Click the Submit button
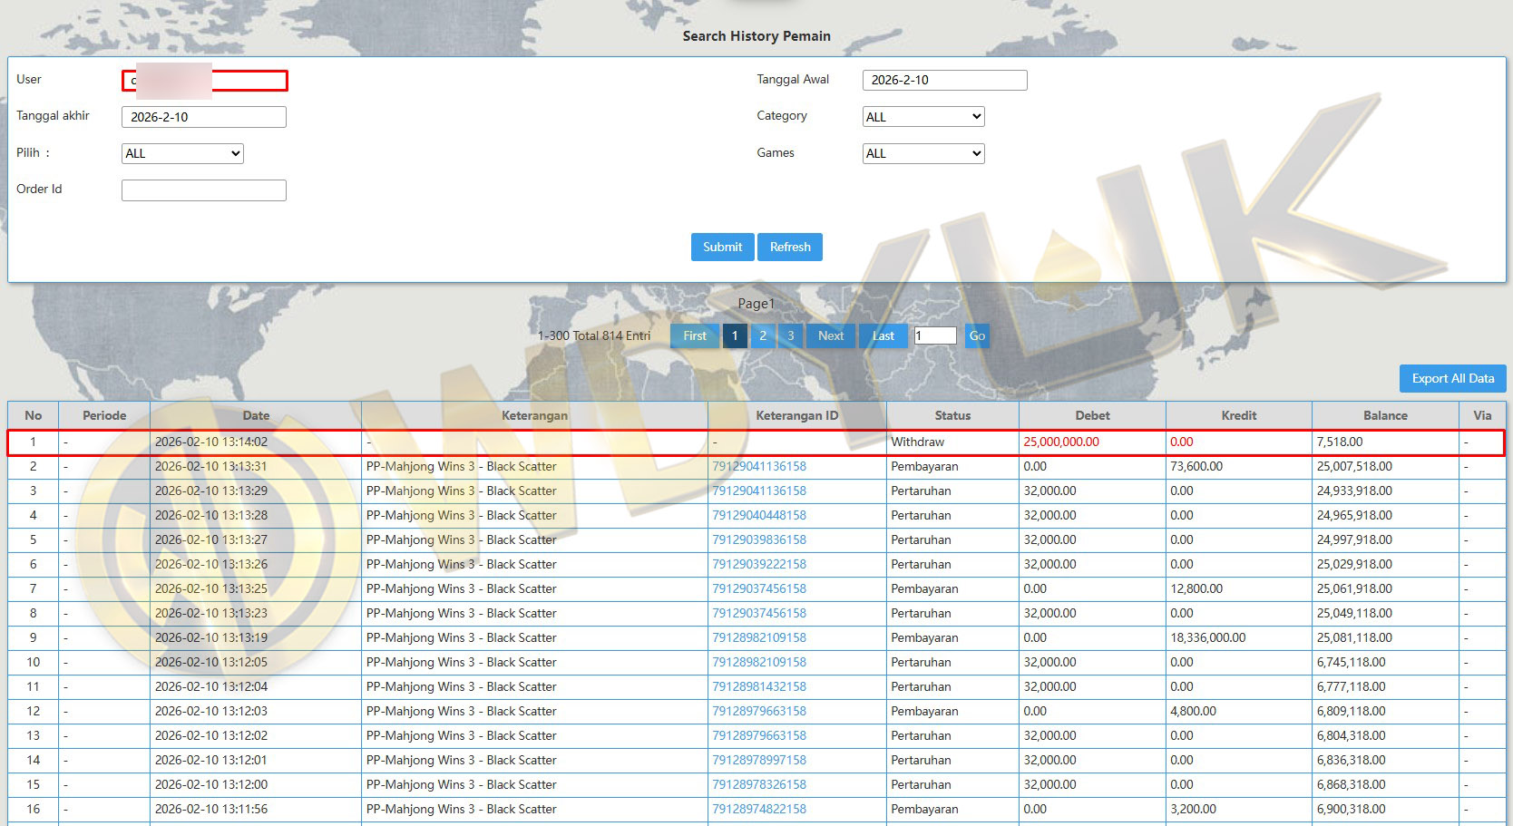Viewport: 1513px width, 826px height. (x=722, y=247)
